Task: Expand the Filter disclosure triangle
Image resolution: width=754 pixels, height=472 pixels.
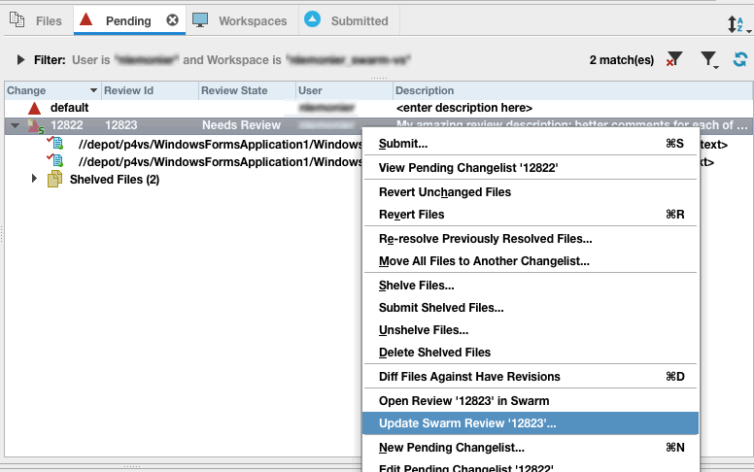Action: (21, 60)
